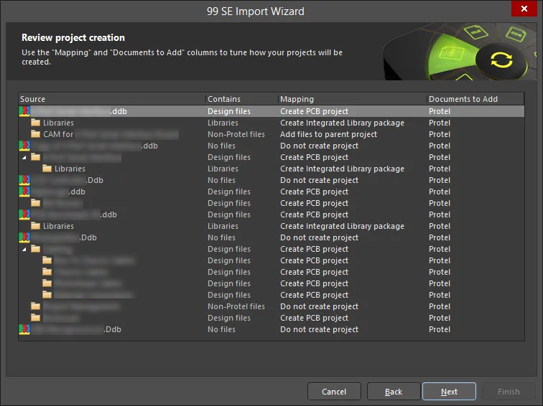This screenshot has height=406, width=543.
Task: Click the folder icon in the Non-Protel files, Do not create project row
Action: 36,306
